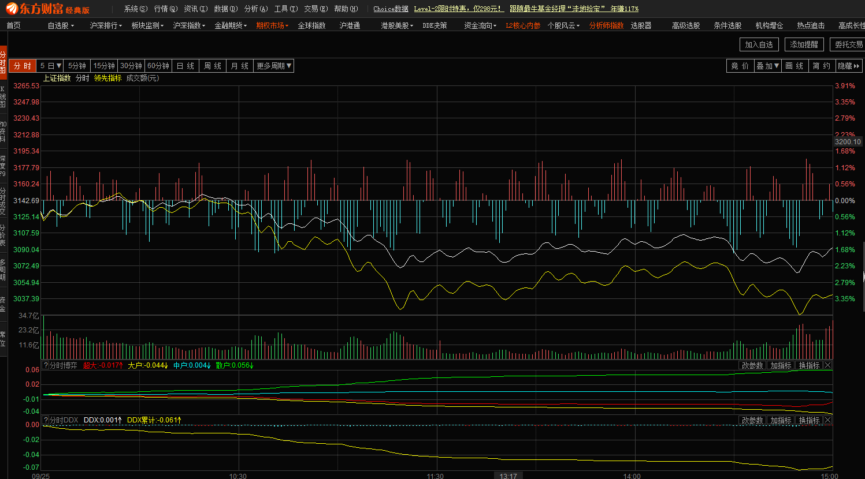
Task: Click the 领先指标 yellow legend label
Action: pyautogui.click(x=107, y=78)
